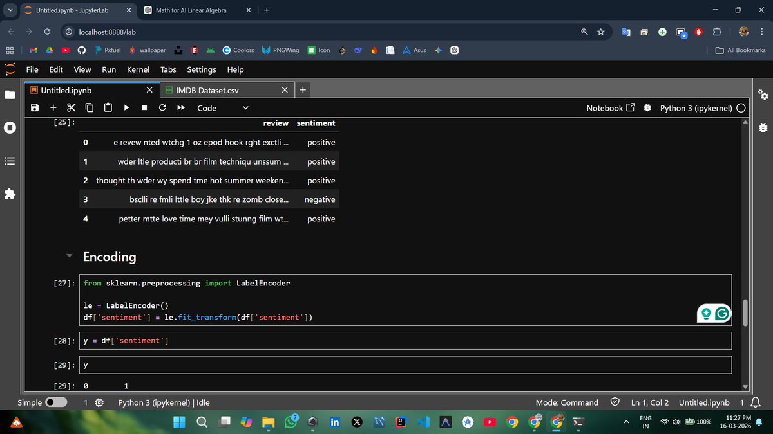
Task: Open the Extension Manager puzzle icon
Action: [10, 194]
